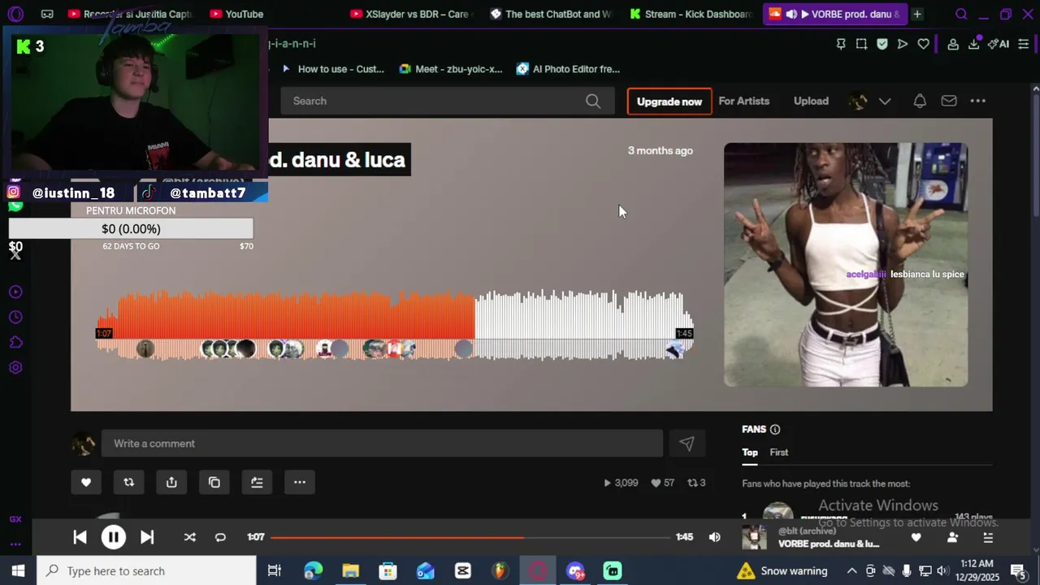Switch to the Stream - Kick Dashboard tab
This screenshot has width=1040, height=585.
[692, 14]
